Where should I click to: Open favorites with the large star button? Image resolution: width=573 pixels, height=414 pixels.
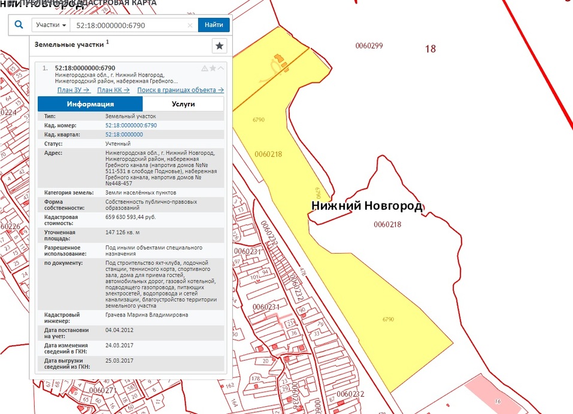(x=219, y=46)
